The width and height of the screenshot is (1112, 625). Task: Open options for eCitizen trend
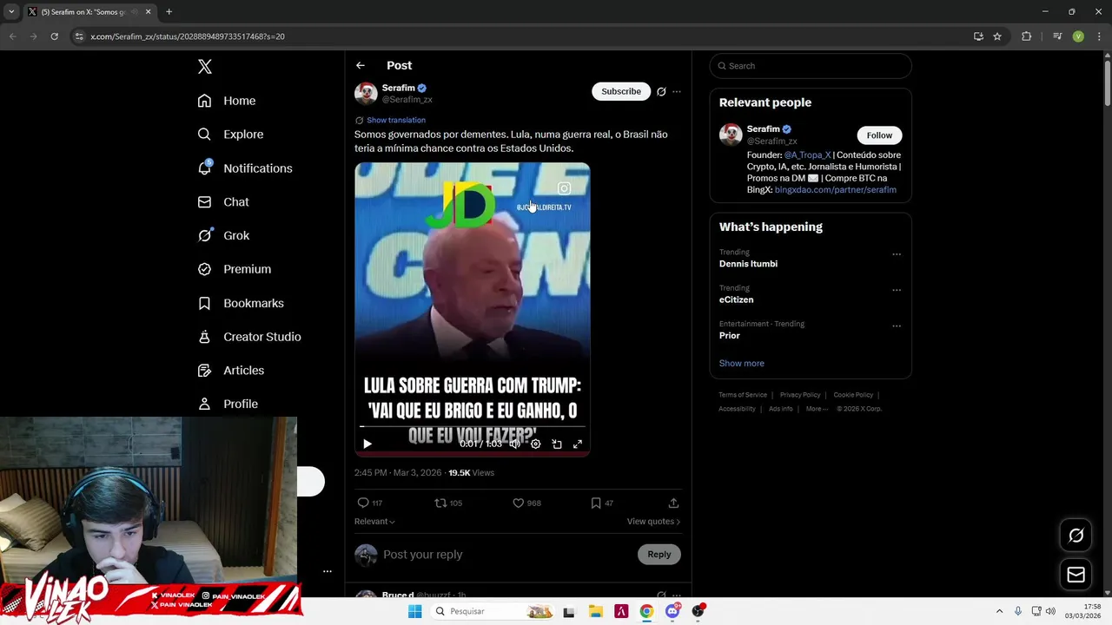click(897, 290)
